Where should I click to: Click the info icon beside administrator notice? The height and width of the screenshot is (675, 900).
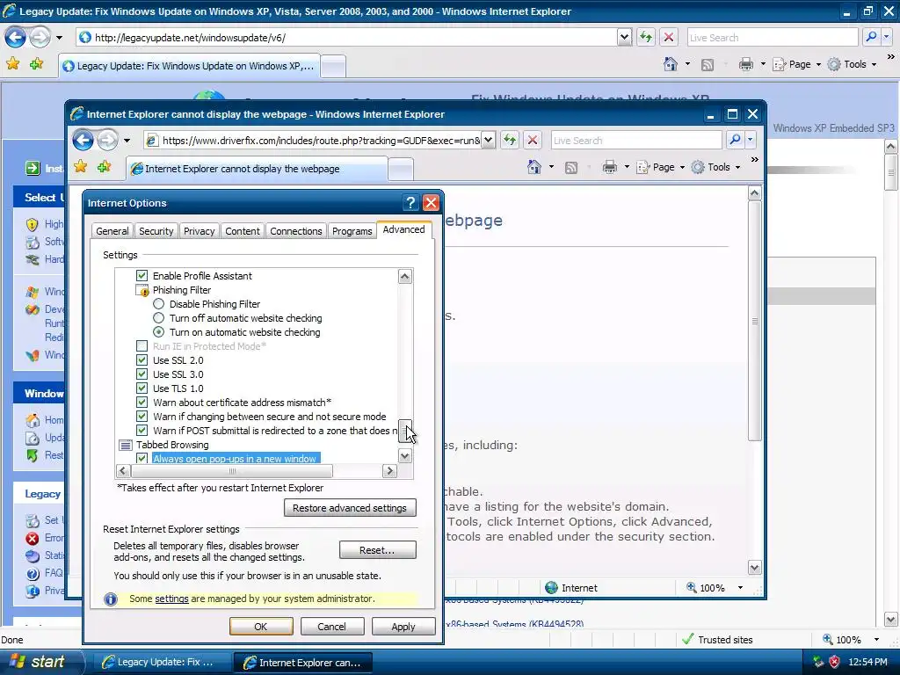click(111, 599)
